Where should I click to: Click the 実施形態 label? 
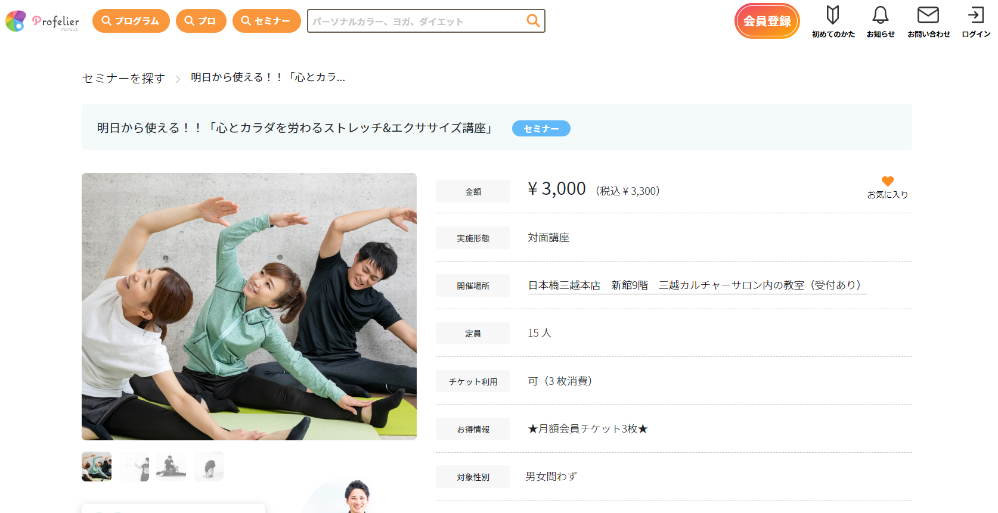473,238
